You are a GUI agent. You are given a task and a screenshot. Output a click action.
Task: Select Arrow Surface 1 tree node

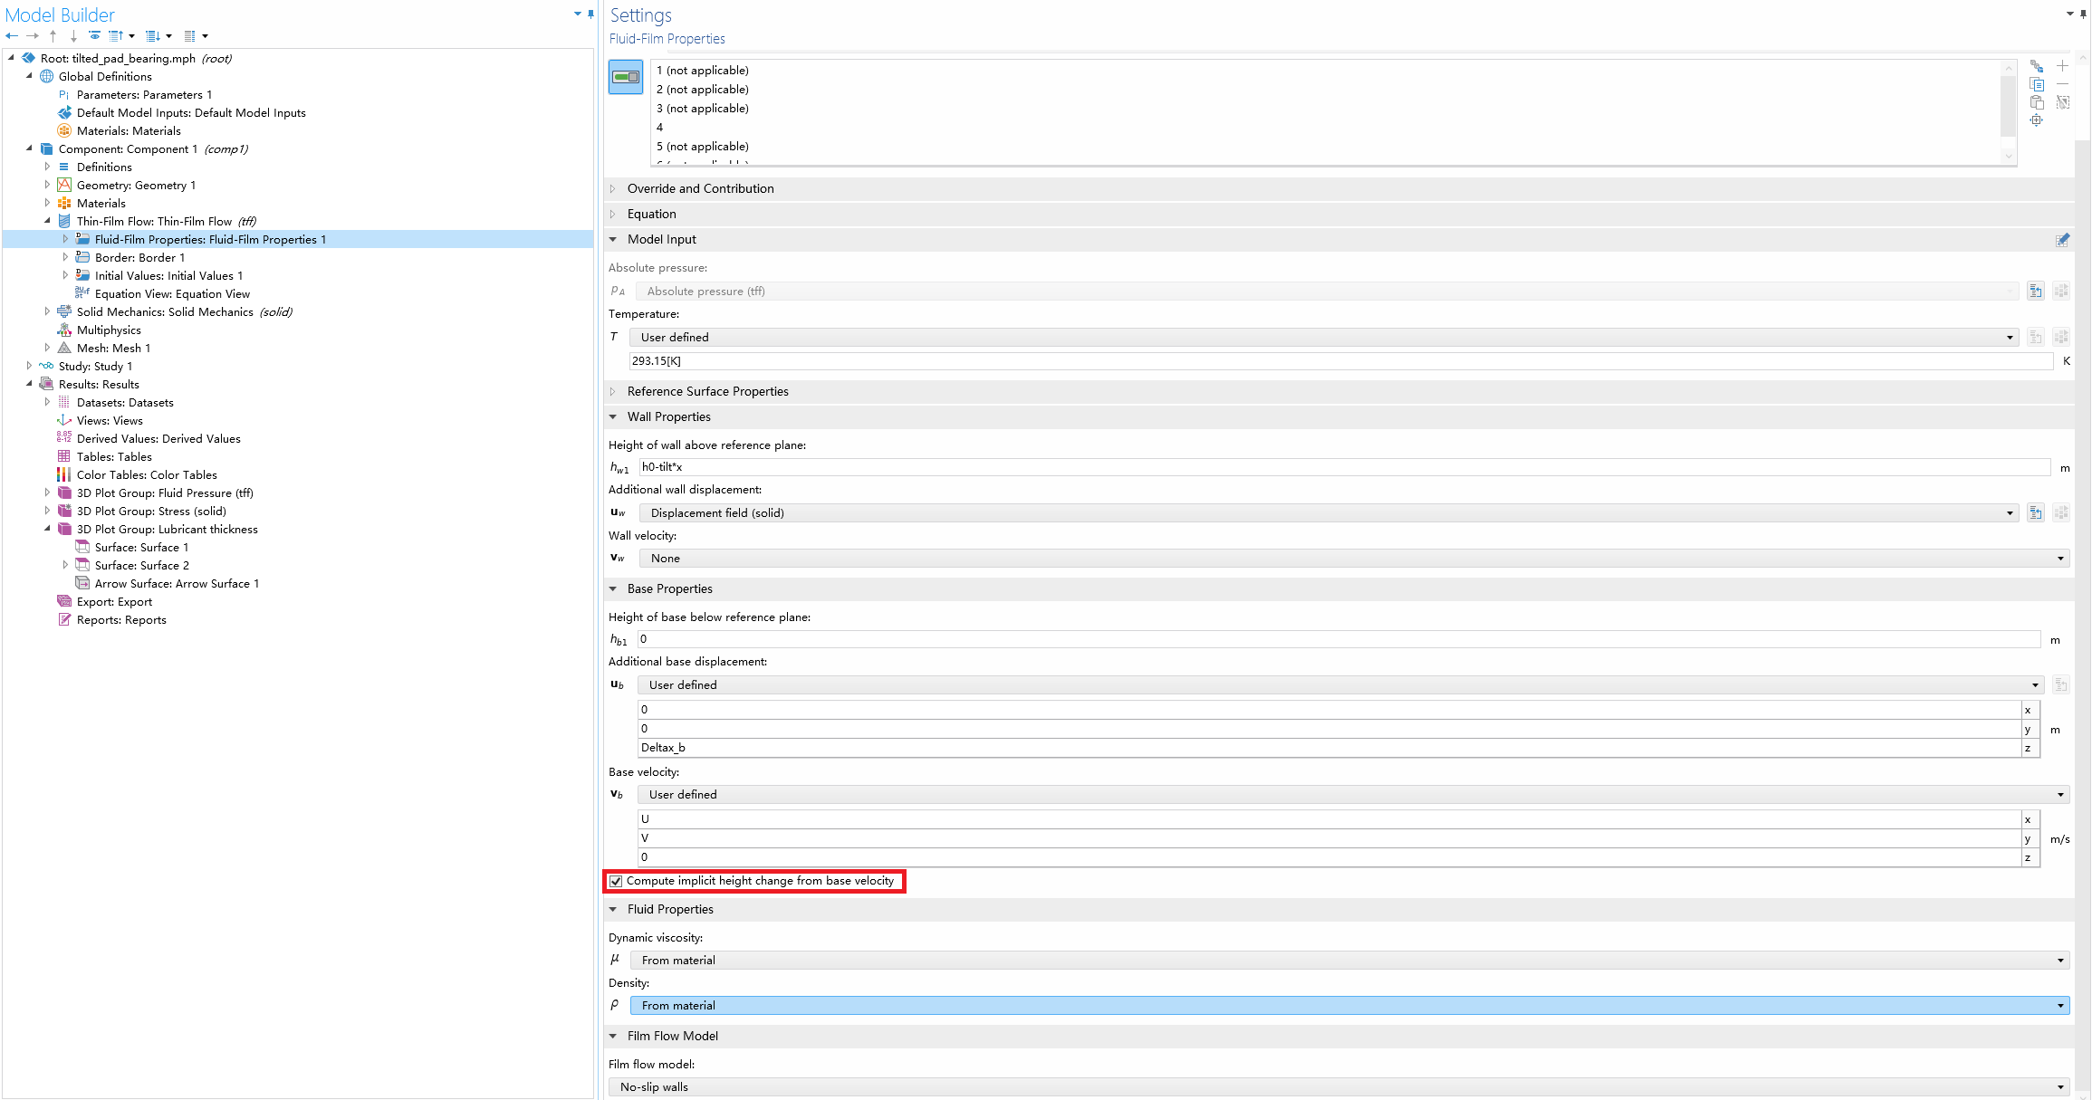pos(177,583)
